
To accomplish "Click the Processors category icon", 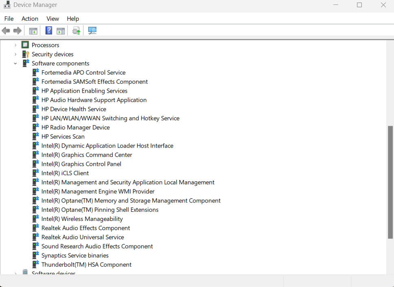I will pyautogui.click(x=25, y=45).
